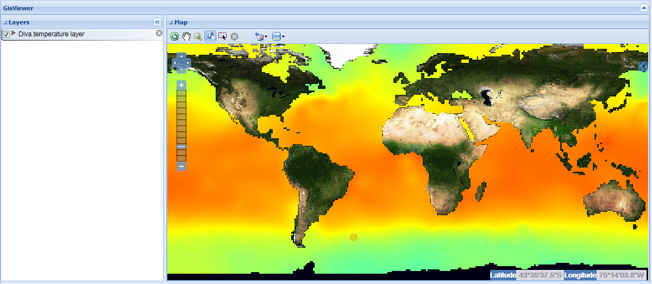
Task: Expand the Diva temperature layer arrow
Action: point(14,34)
